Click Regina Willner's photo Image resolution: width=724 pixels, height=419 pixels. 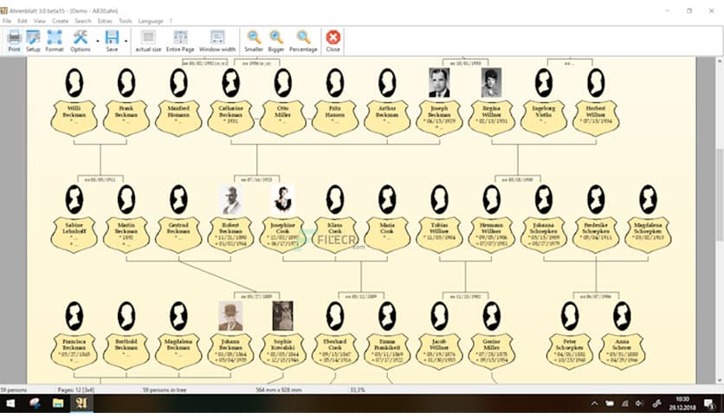(491, 82)
